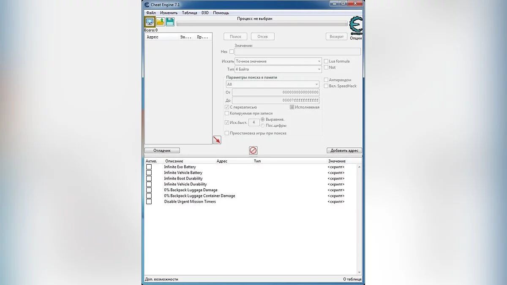The image size is (507, 285).
Task: Open Отладчик memory view button
Action: point(162,150)
